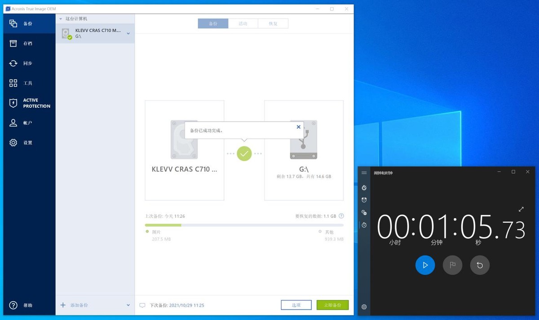
Task: Click the 00:01:05.73 stopwatch time display
Action: tap(451, 227)
